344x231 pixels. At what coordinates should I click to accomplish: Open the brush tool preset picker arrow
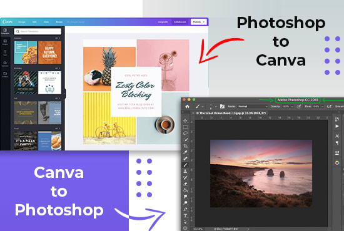point(203,107)
